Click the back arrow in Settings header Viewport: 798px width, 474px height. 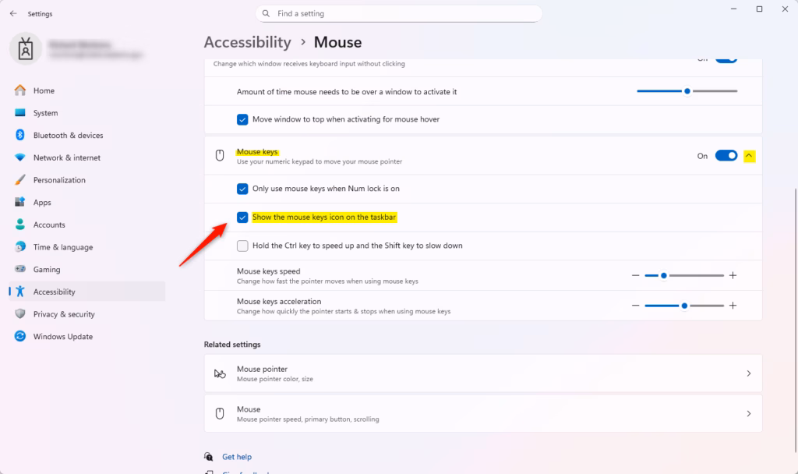13,13
